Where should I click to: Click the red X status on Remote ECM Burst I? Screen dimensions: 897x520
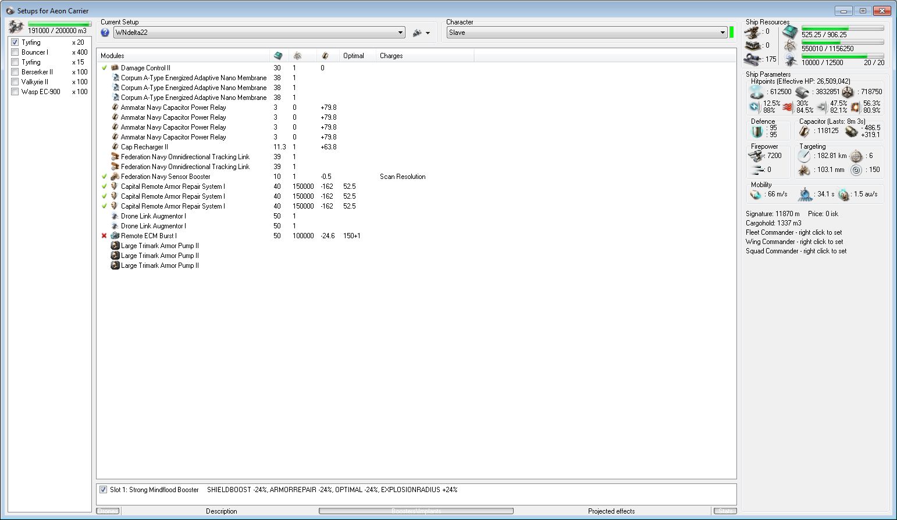point(104,236)
